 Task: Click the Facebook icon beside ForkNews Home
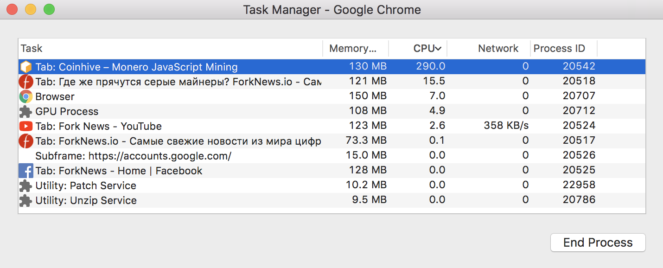26,171
